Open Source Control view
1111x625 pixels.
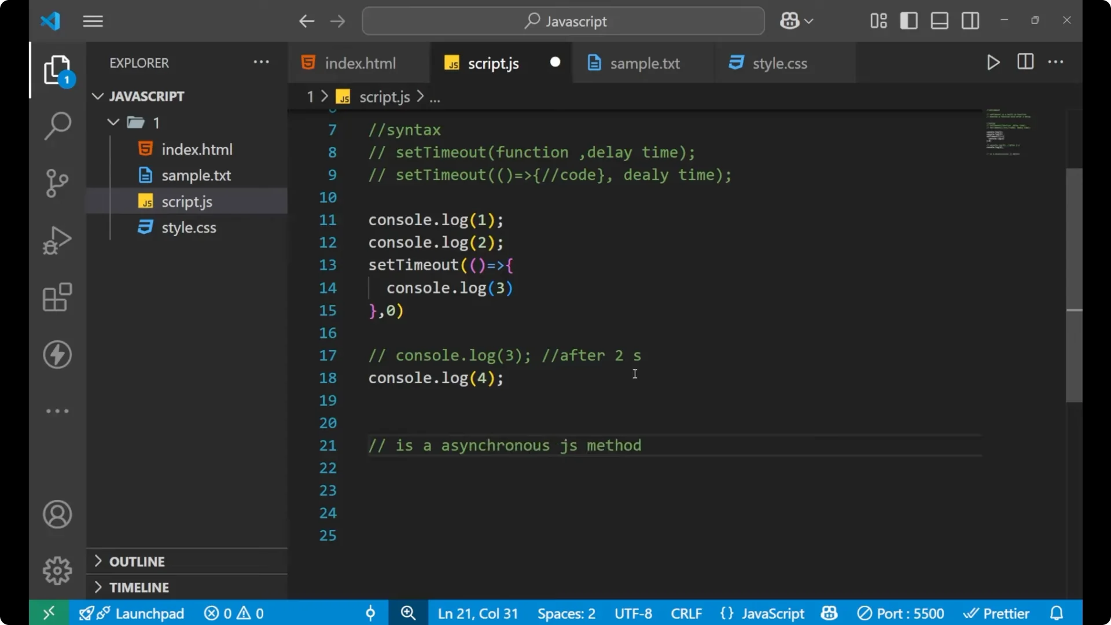(x=57, y=183)
